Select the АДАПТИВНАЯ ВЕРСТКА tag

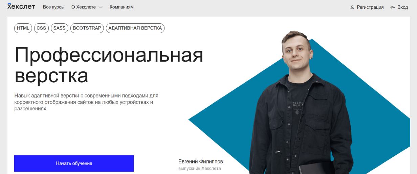tap(135, 28)
